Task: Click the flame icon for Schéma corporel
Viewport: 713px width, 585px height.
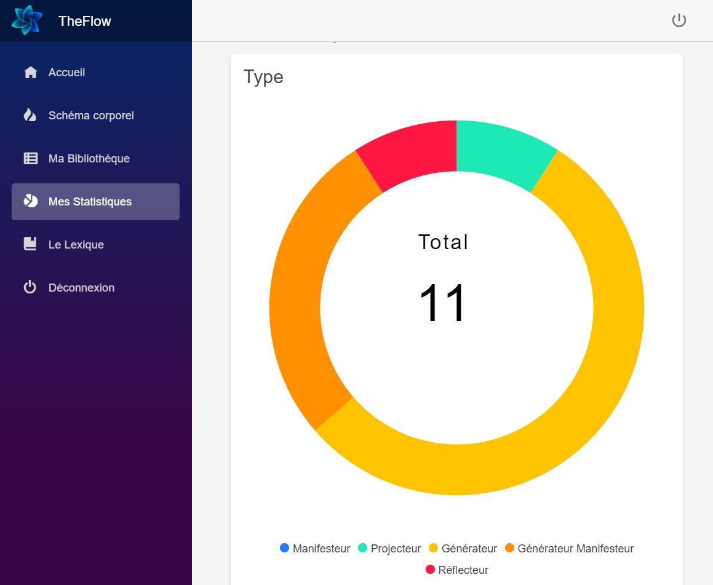Action: (x=30, y=116)
